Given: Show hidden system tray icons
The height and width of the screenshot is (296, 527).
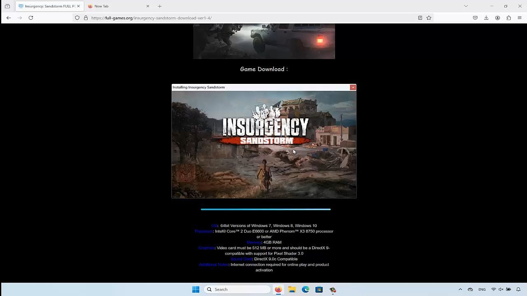Looking at the screenshot, I should [x=460, y=289].
